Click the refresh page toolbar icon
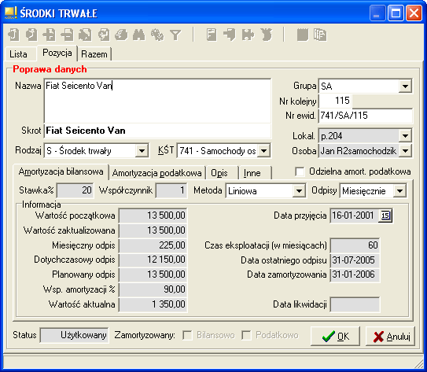 104,35
